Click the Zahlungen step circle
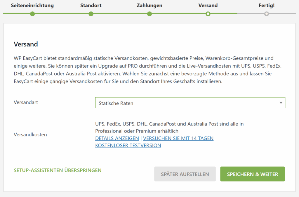 click(x=149, y=14)
